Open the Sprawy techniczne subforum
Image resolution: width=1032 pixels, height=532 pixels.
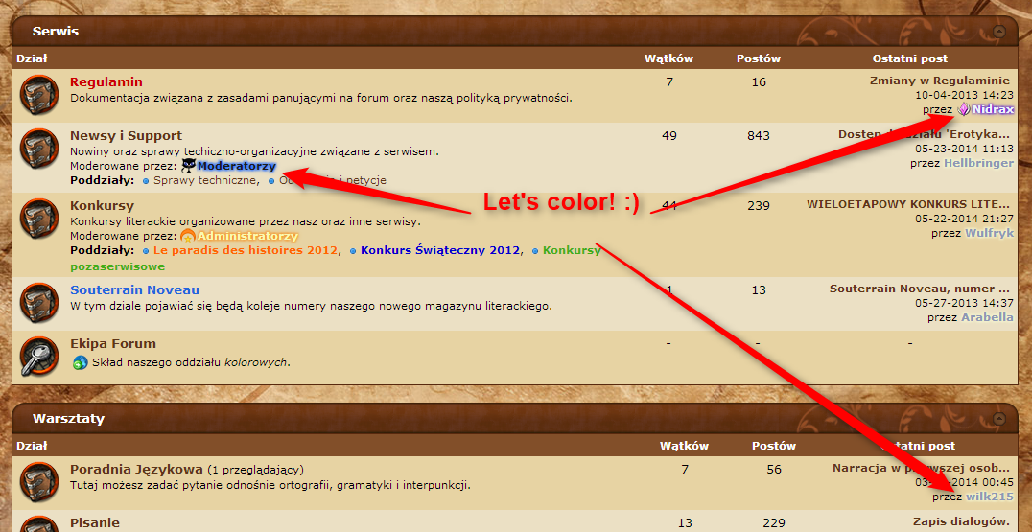206,181
